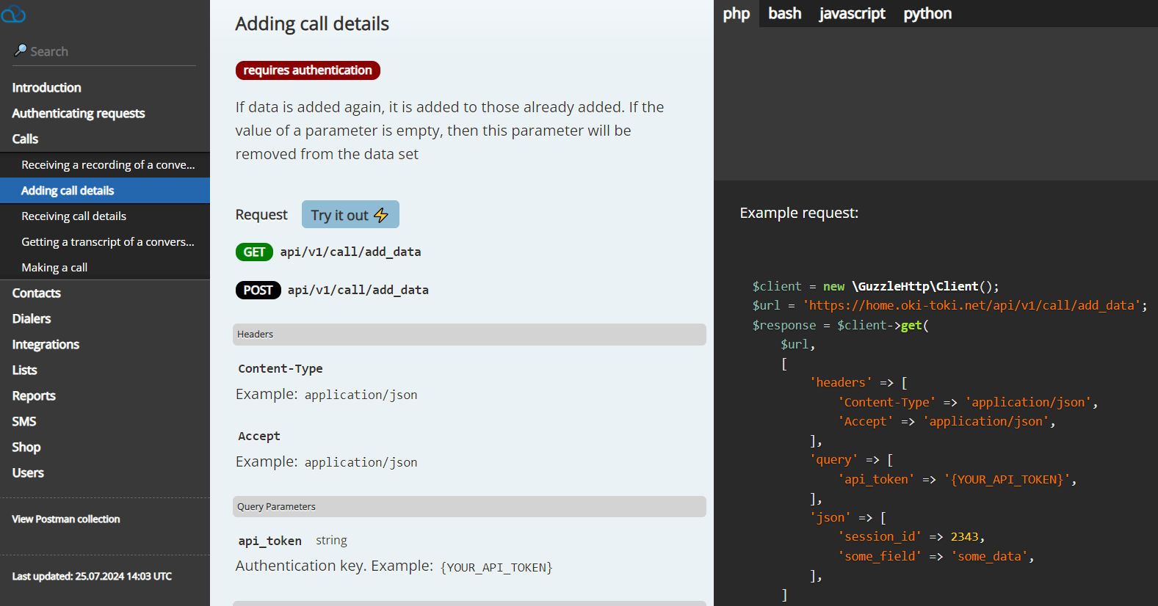Open the Introduction section

click(46, 87)
